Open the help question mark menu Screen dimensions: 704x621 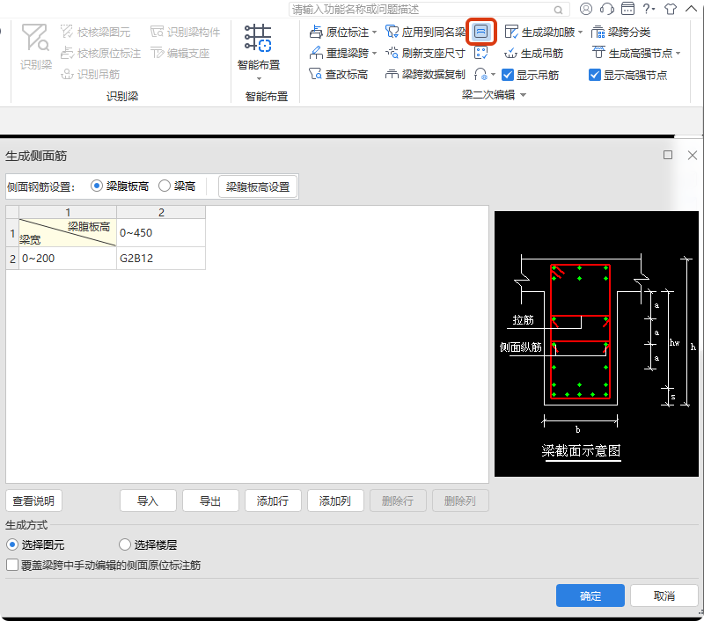pos(649,9)
